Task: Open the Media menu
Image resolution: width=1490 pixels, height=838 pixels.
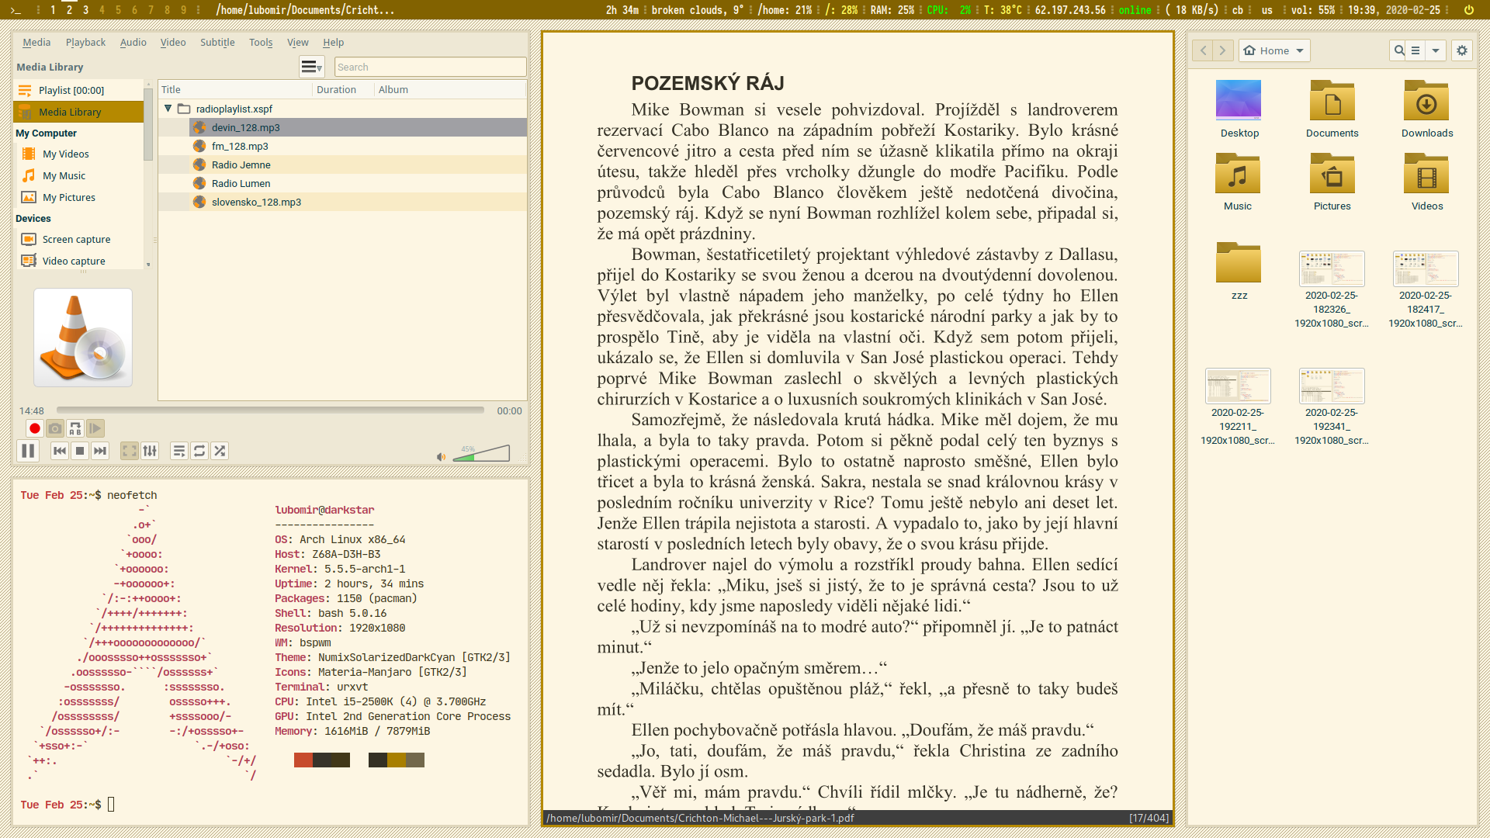Action: coord(36,43)
